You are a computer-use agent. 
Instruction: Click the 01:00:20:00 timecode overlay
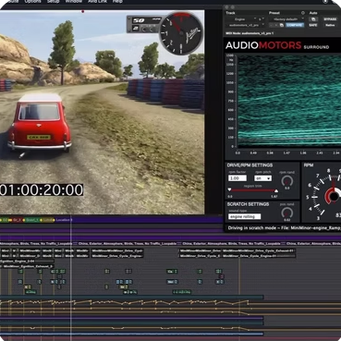[x=42, y=190]
